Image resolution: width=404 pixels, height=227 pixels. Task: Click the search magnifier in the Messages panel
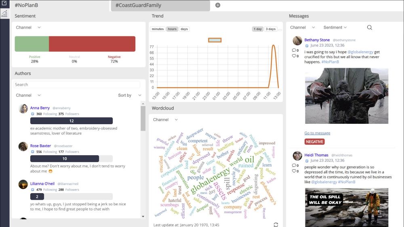pos(369,27)
